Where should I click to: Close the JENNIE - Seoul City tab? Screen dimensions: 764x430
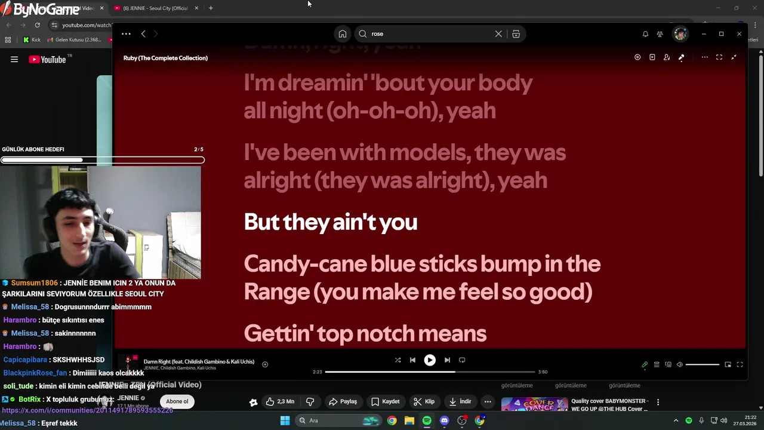[196, 8]
